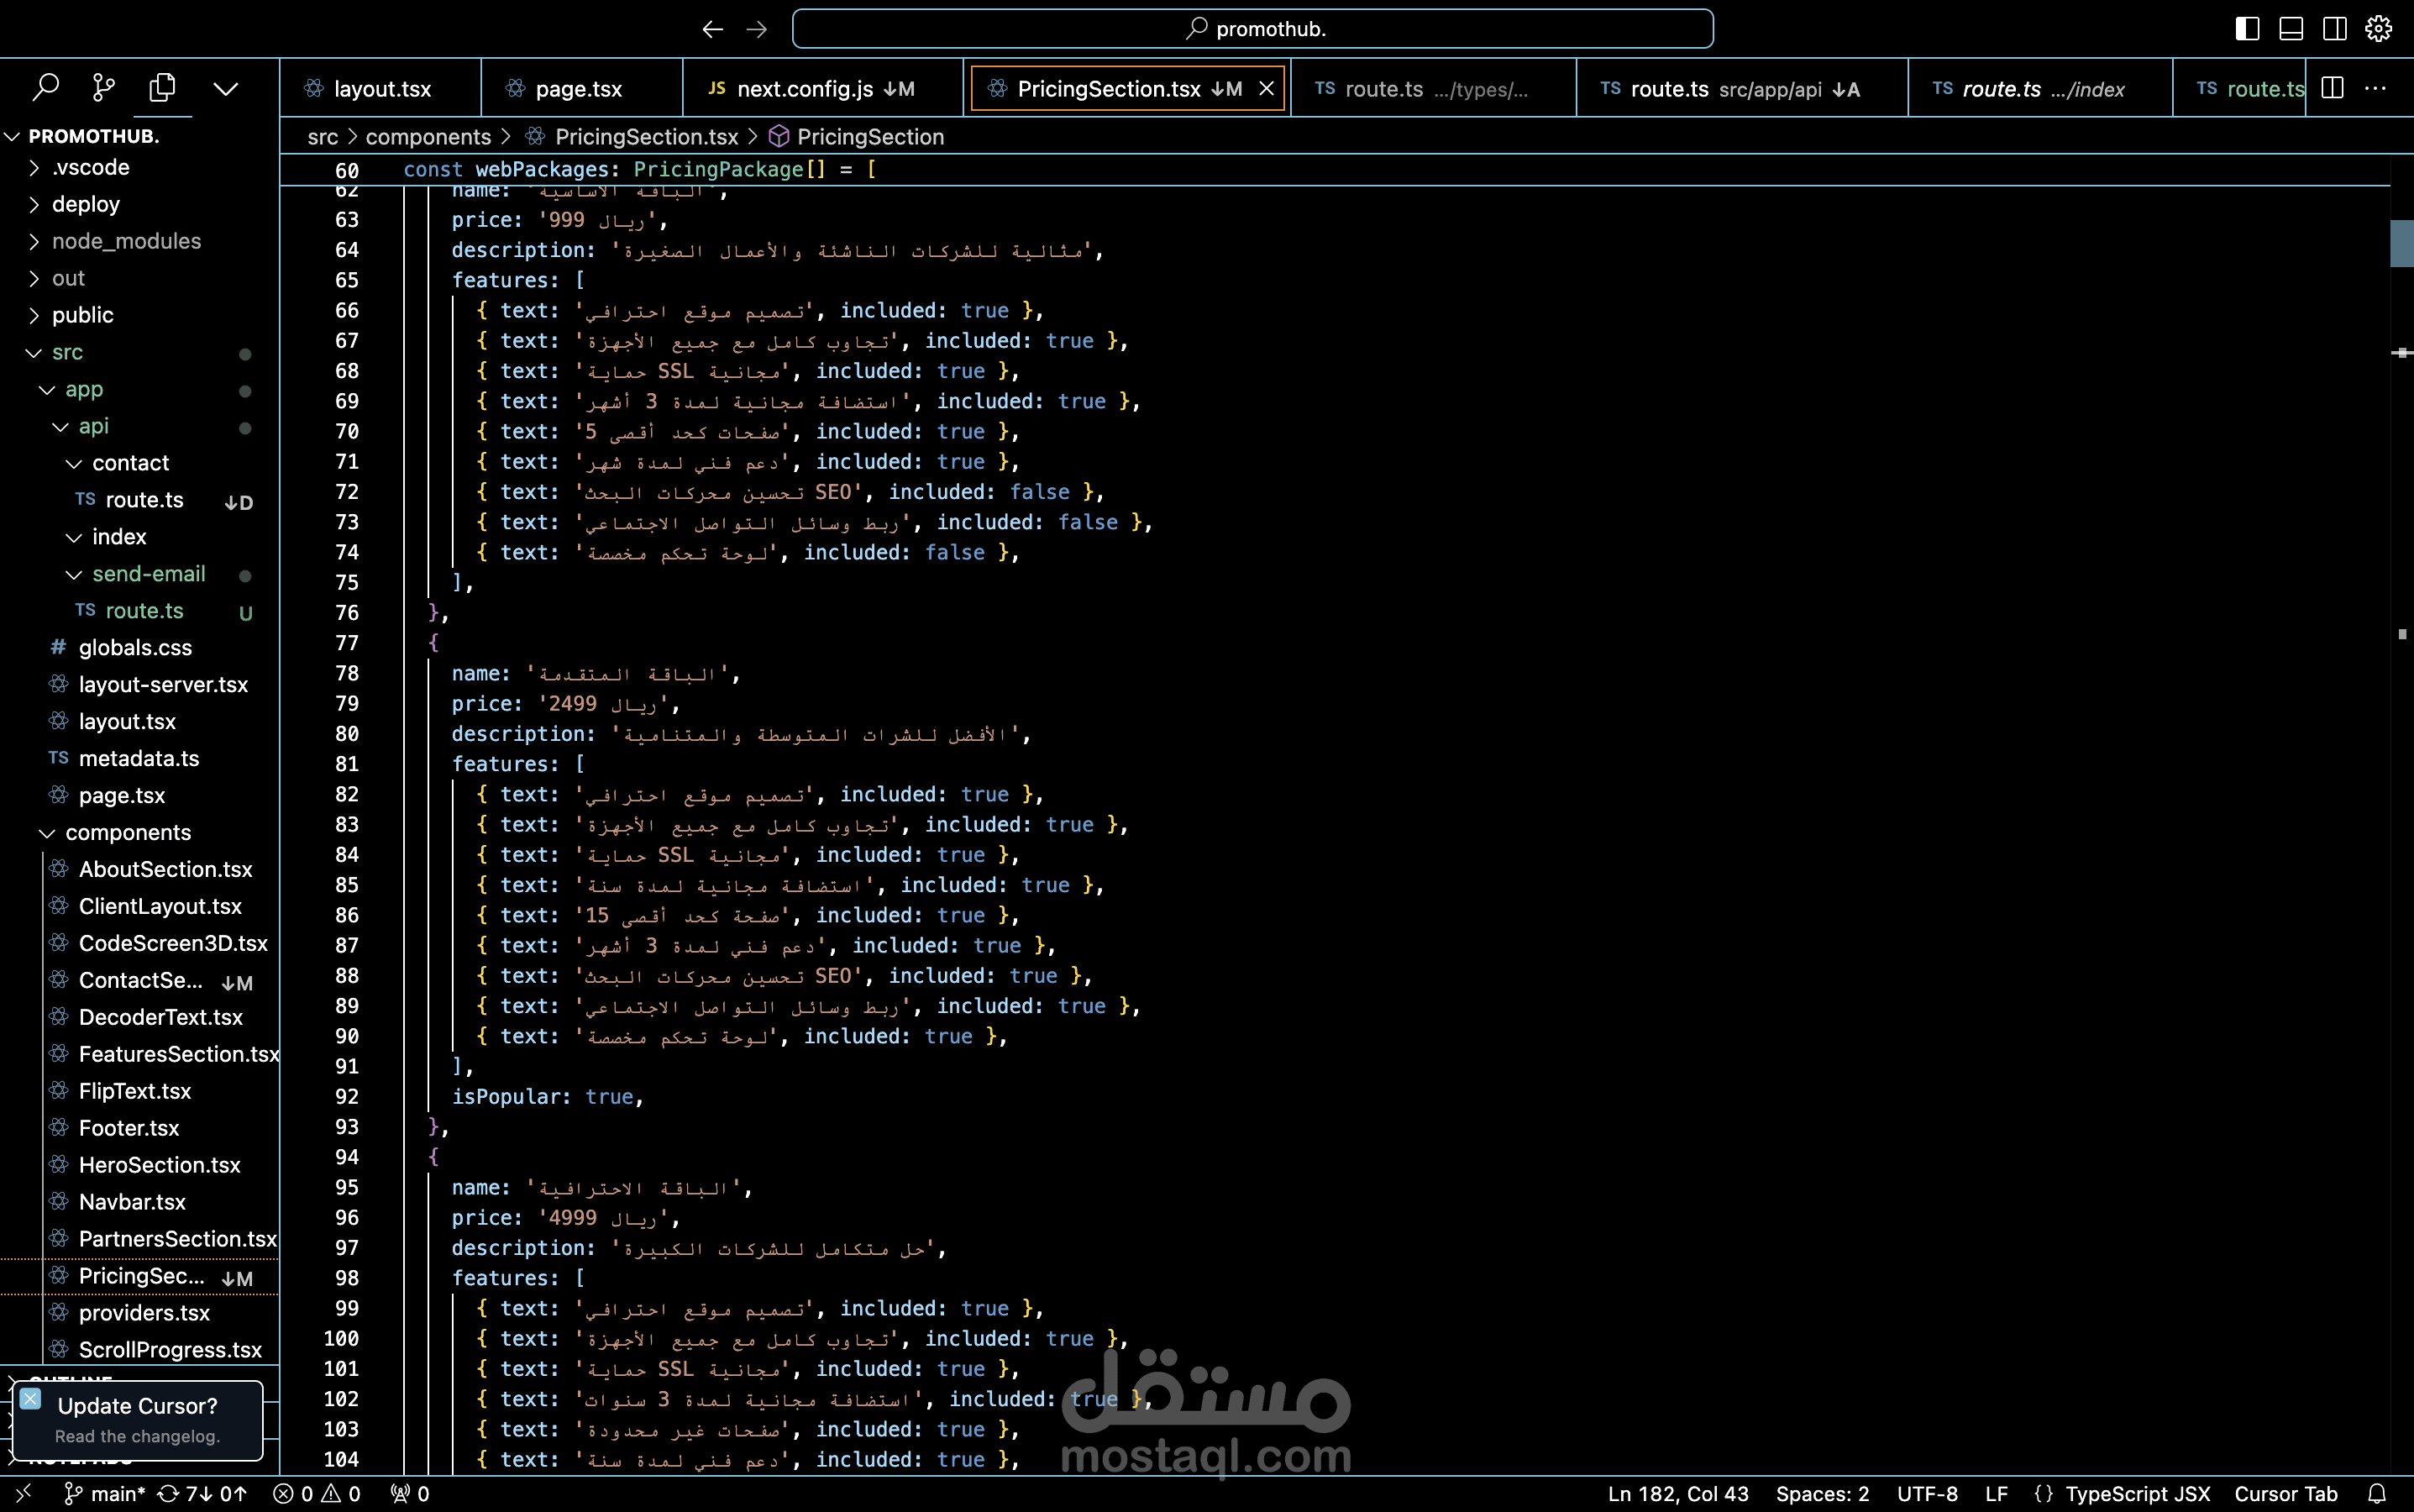2414x1512 pixels.
Task: Open the Search view icon
Action: click(x=45, y=88)
